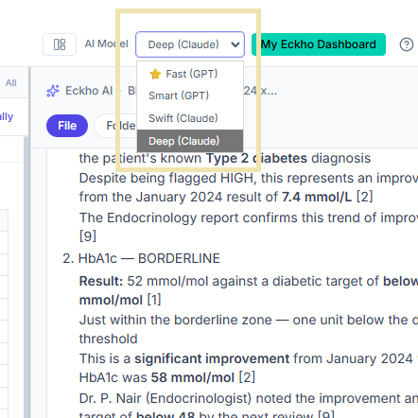Open citation [2] after 58 mmol/mol
Viewport: 418px width, 418px height.
(247, 377)
